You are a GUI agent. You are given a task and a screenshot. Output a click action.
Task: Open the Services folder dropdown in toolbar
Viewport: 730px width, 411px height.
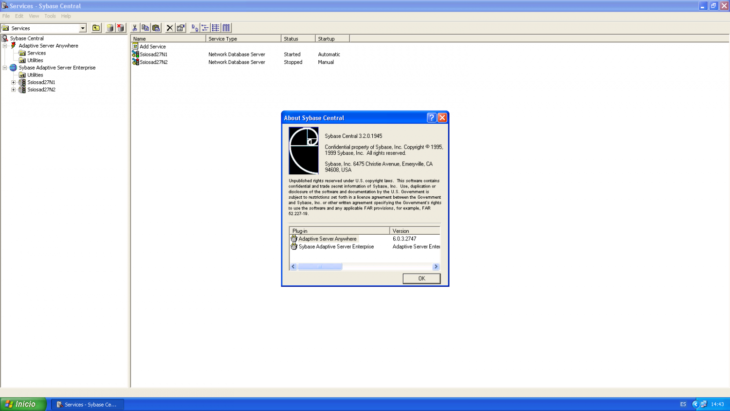pyautogui.click(x=83, y=28)
